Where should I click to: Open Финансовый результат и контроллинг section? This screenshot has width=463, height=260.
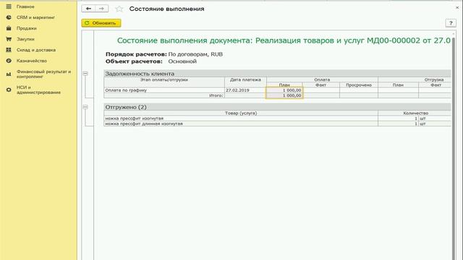[43, 74]
